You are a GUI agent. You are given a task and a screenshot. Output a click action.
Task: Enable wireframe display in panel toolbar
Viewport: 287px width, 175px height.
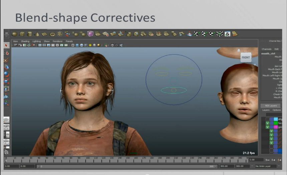[x=73, y=45]
